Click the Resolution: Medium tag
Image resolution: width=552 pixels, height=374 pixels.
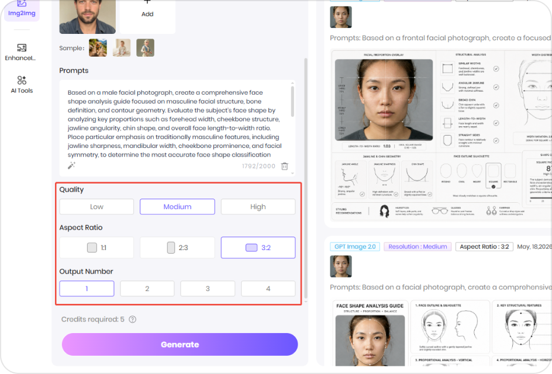[418, 247]
